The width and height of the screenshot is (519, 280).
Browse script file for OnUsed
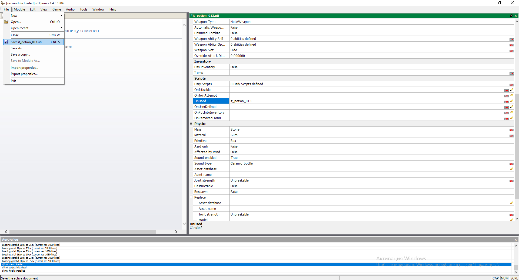pyautogui.click(x=511, y=101)
